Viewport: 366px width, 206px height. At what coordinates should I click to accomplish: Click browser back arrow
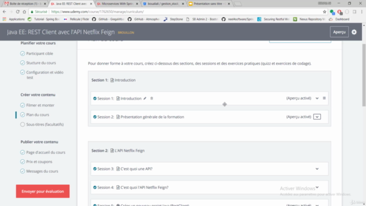(x=5, y=11)
